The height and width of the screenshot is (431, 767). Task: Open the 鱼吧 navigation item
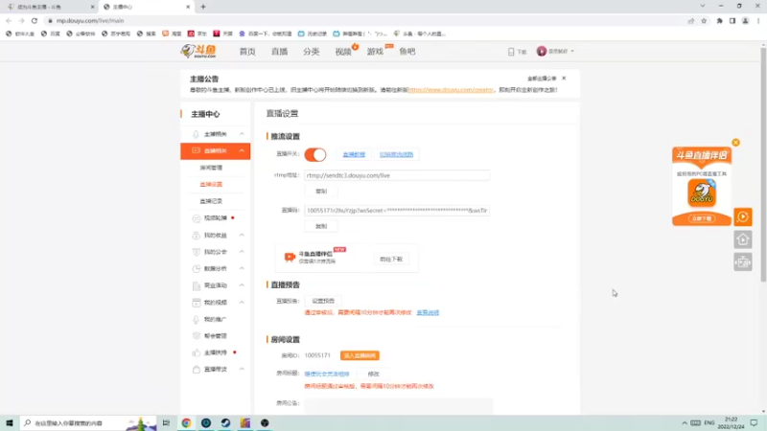(x=407, y=52)
